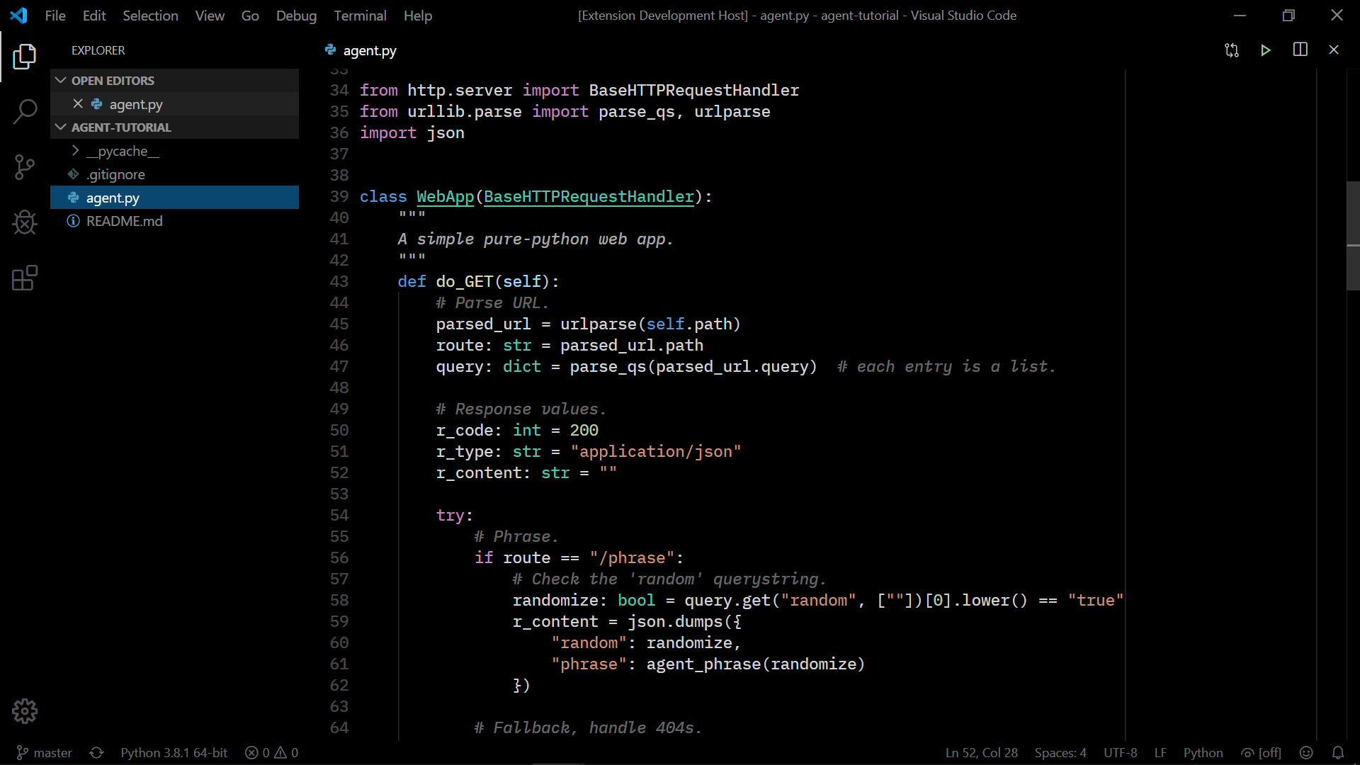Open the Run and Debug view

(25, 222)
